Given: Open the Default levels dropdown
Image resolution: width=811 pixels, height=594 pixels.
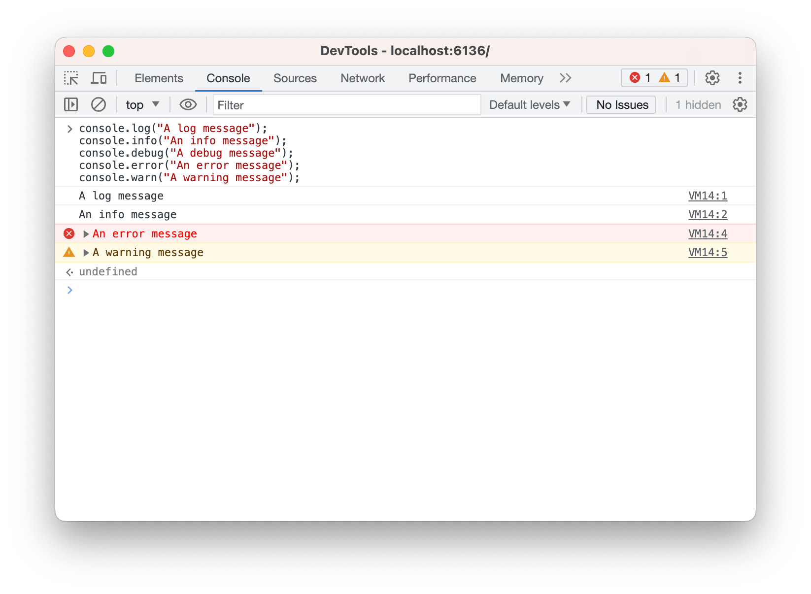Looking at the screenshot, I should click(x=529, y=104).
